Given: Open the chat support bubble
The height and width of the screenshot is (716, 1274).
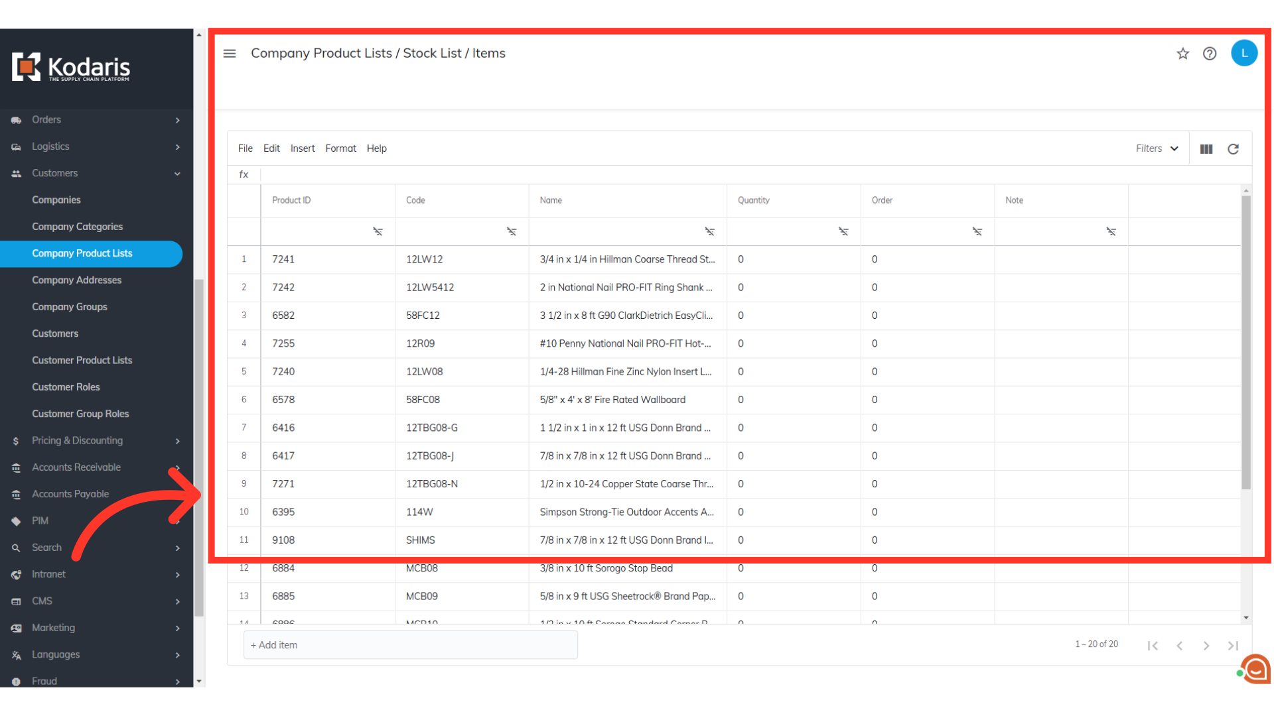Looking at the screenshot, I should point(1255,669).
